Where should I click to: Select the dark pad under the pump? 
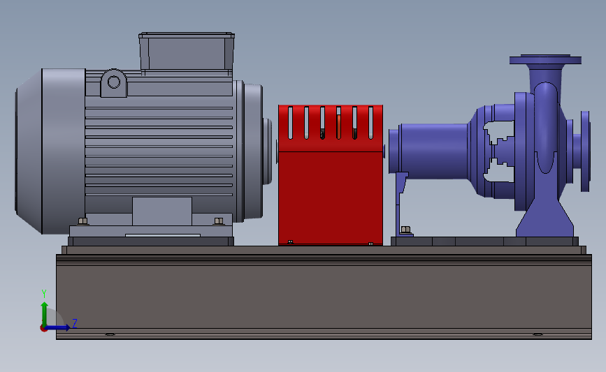[x=484, y=241]
